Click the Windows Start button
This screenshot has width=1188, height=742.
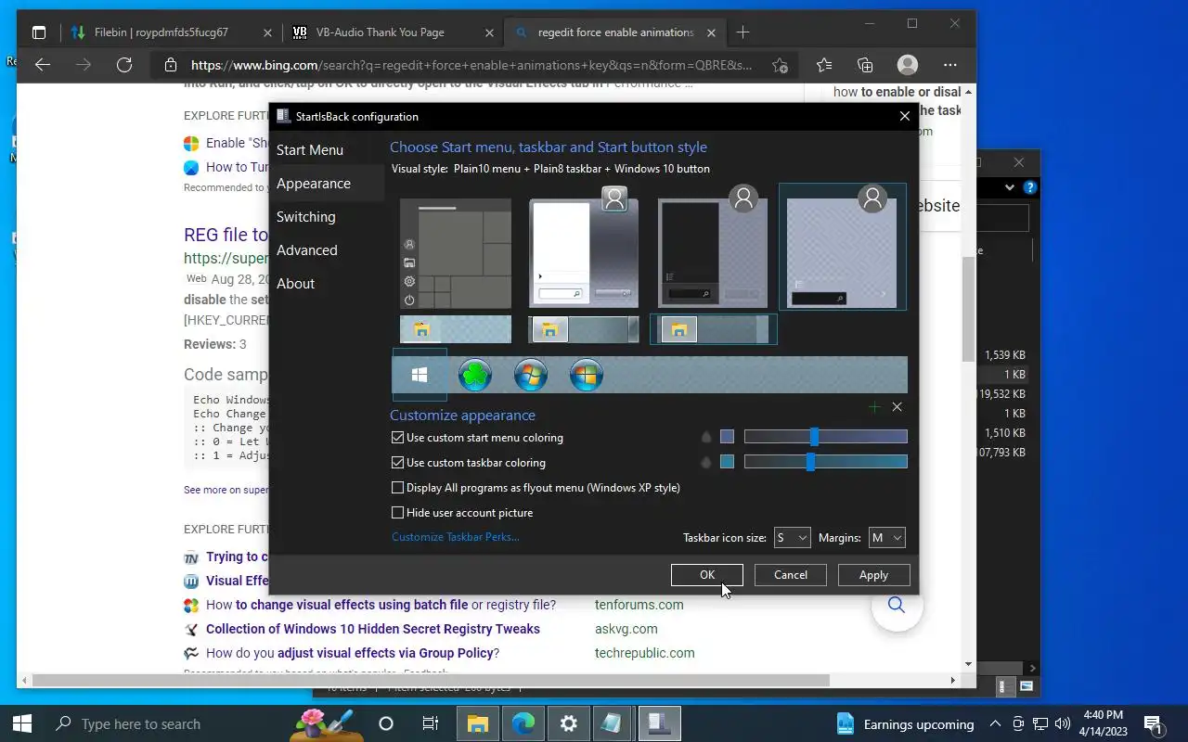22,723
